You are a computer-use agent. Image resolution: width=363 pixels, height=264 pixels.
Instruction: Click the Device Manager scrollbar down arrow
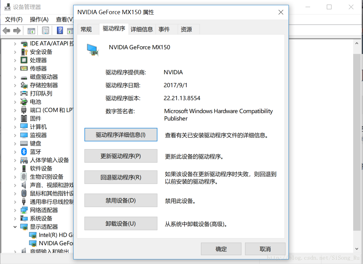point(357,249)
